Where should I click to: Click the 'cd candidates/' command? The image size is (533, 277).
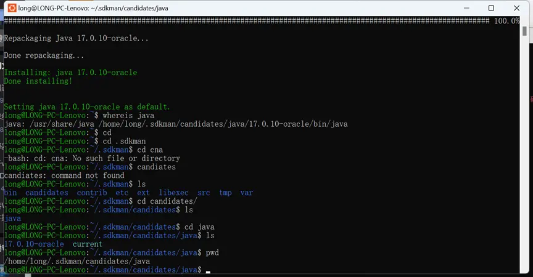tap(167, 201)
